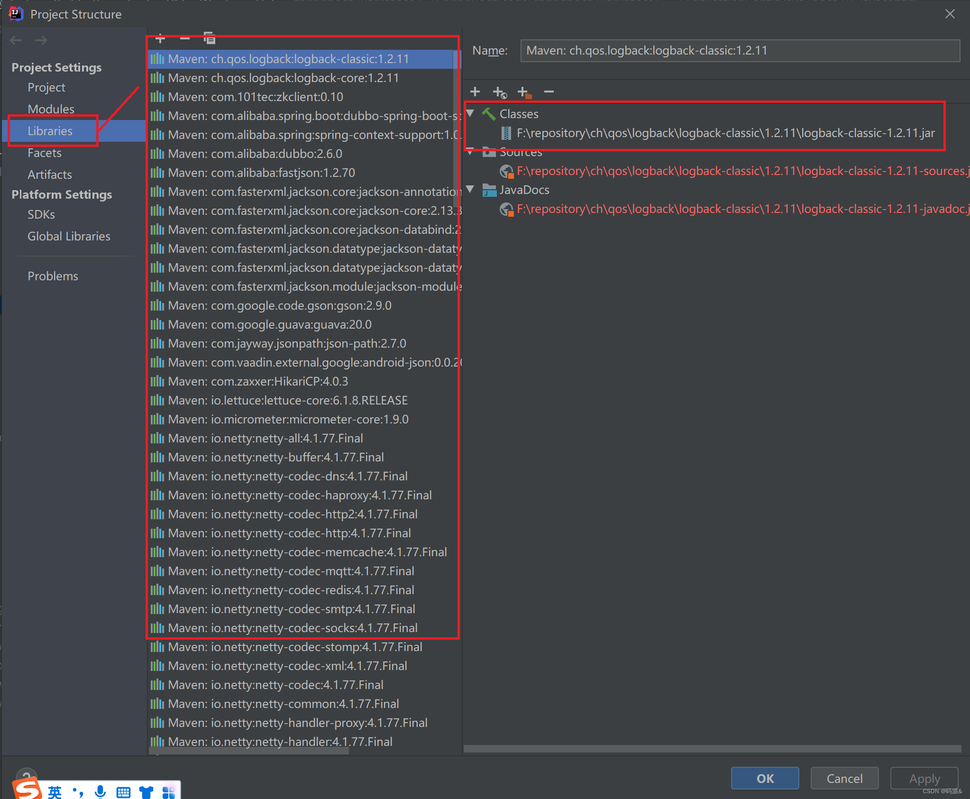
Task: Open Modules in Project Settings
Action: [51, 109]
